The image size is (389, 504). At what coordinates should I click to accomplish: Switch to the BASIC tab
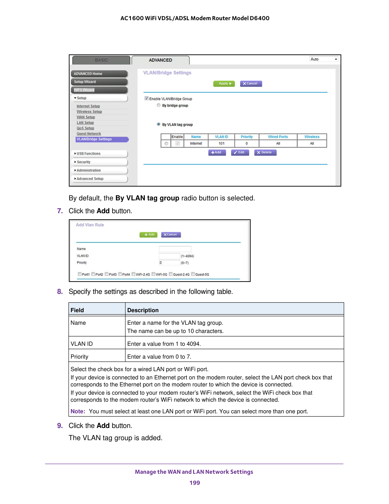(101, 60)
